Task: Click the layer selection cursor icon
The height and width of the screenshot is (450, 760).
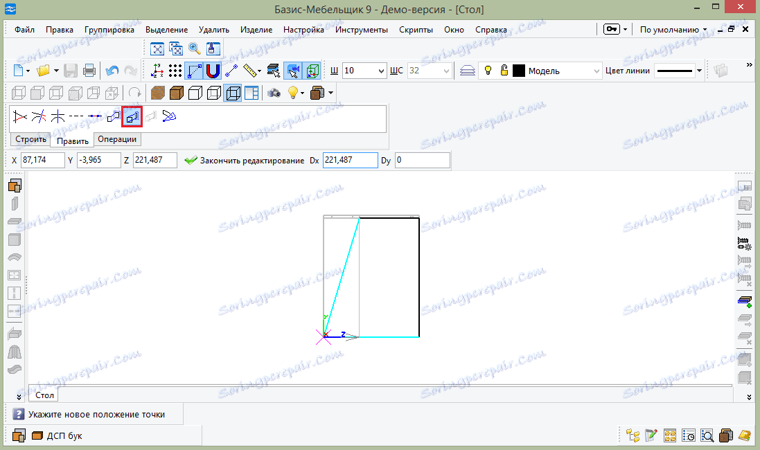Action: [274, 71]
